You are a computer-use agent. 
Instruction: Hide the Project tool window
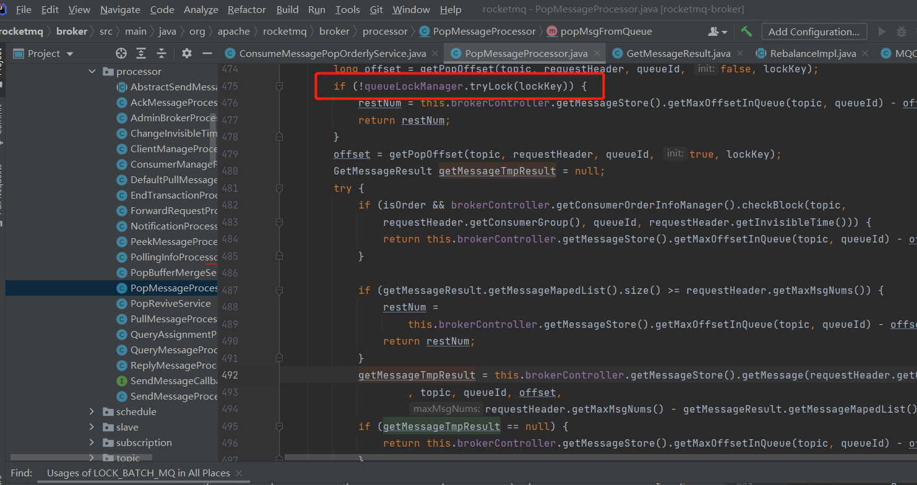[207, 53]
